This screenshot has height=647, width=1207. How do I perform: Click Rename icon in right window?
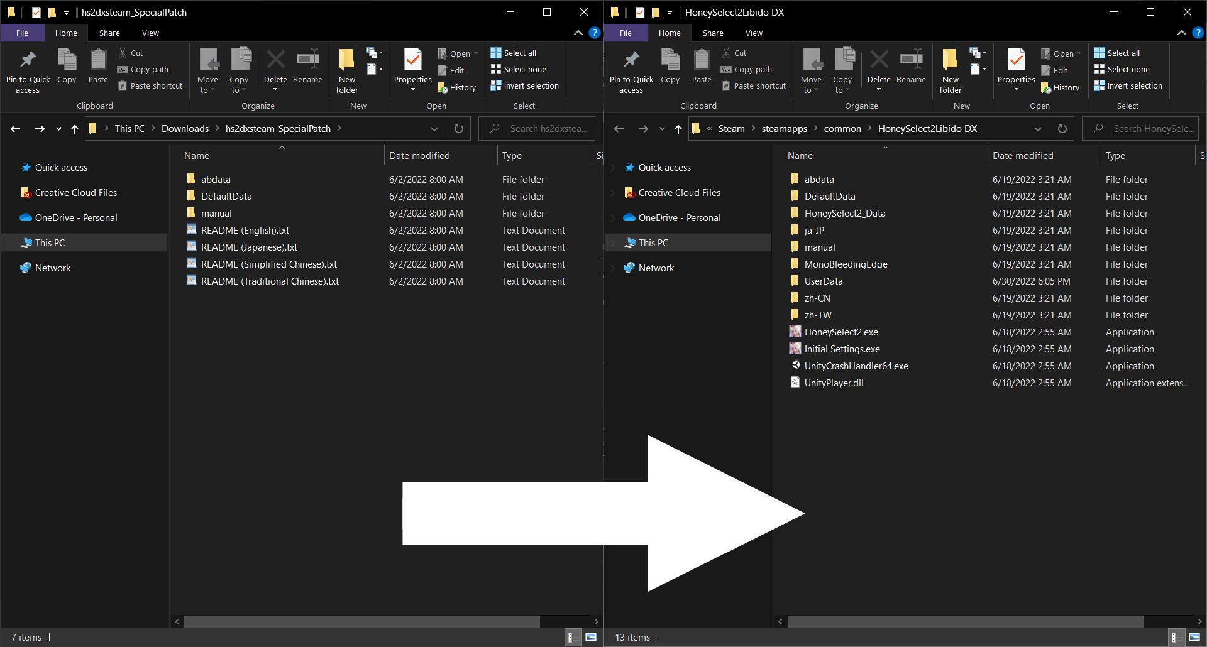[911, 66]
